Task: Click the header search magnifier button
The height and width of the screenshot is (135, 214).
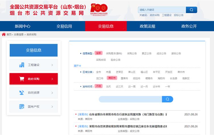Action: point(192,10)
